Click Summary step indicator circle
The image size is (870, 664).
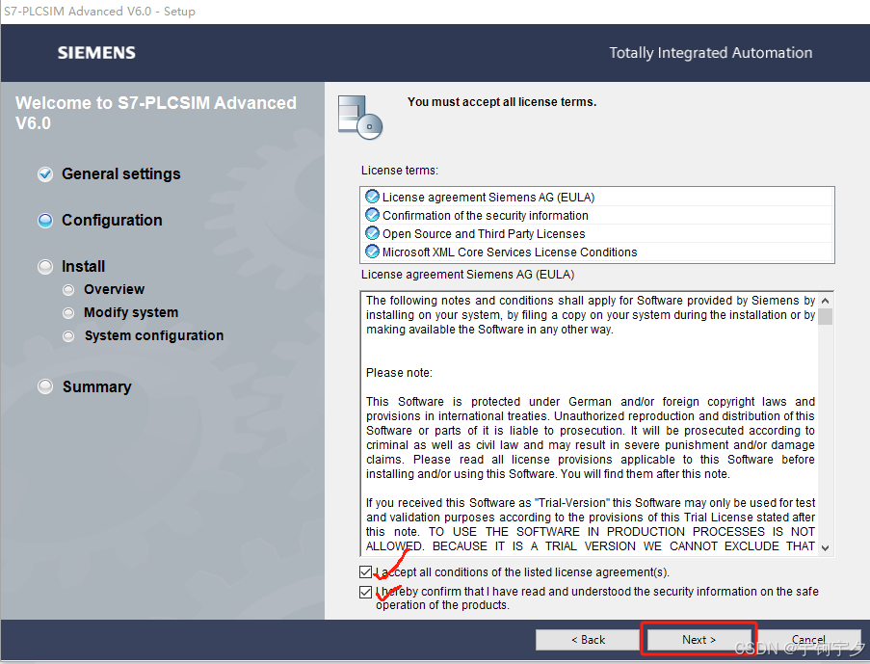pyautogui.click(x=45, y=386)
